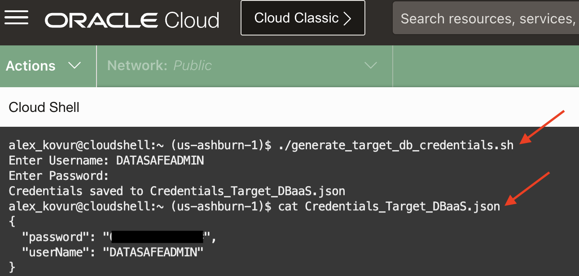
Task: Click the Credentials saved to output line
Action: tap(177, 191)
